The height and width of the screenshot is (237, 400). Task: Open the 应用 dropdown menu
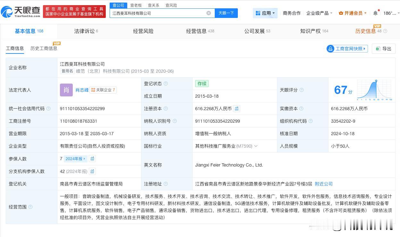[x=265, y=13]
